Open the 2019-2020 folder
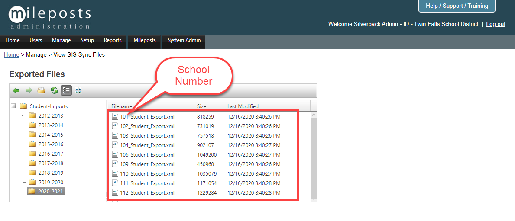This screenshot has height=221, width=515. (51, 183)
